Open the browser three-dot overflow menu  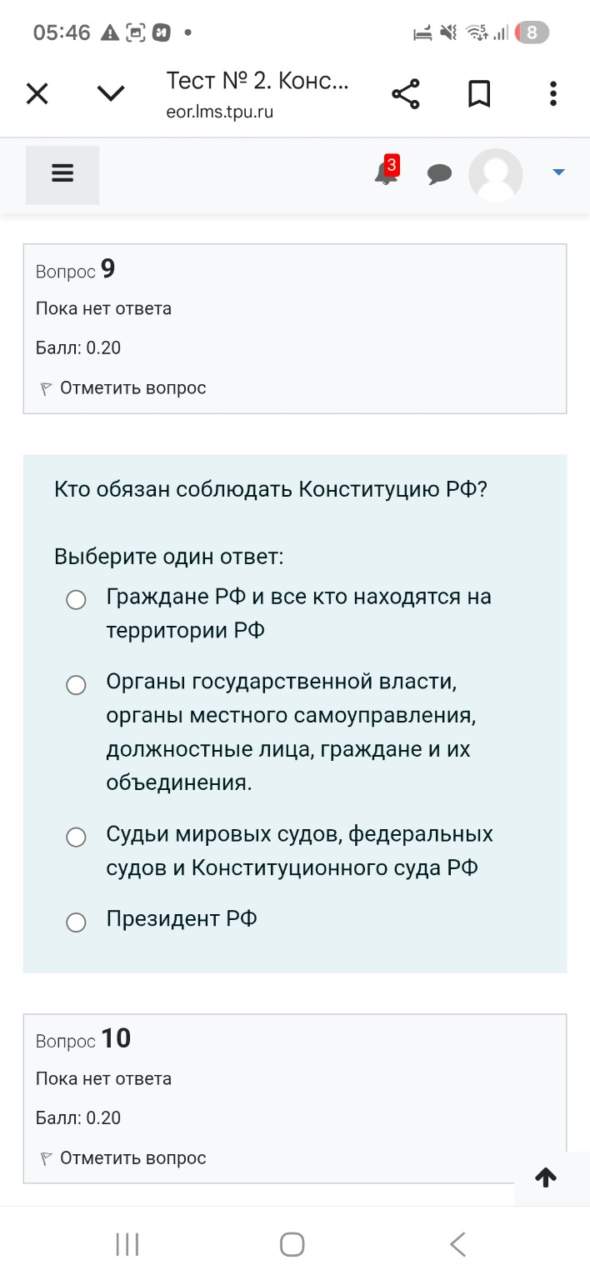point(552,93)
